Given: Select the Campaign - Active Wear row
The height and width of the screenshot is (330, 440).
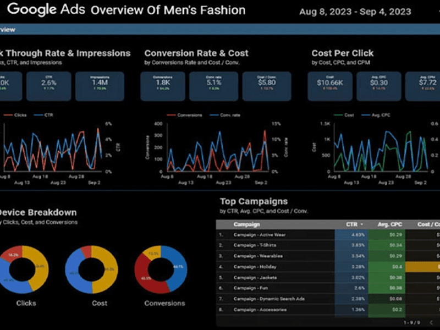Looking at the screenshot, I should [x=328, y=235].
